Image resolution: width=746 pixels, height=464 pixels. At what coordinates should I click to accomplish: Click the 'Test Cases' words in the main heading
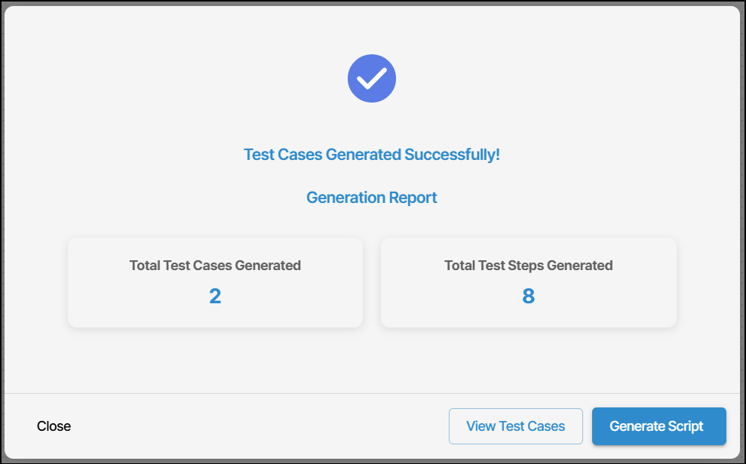283,155
